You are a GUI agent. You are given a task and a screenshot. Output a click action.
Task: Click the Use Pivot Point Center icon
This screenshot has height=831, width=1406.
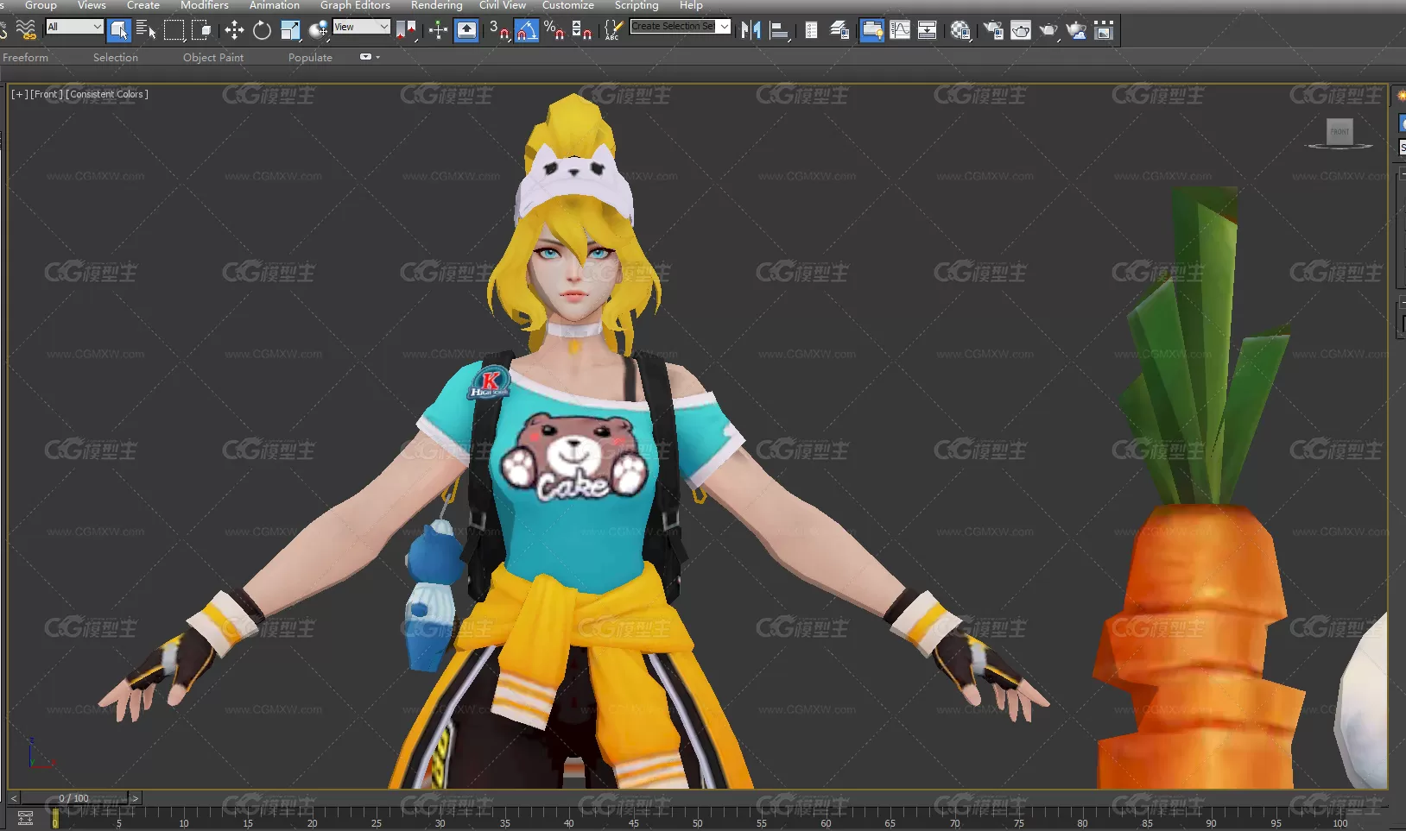tap(406, 31)
